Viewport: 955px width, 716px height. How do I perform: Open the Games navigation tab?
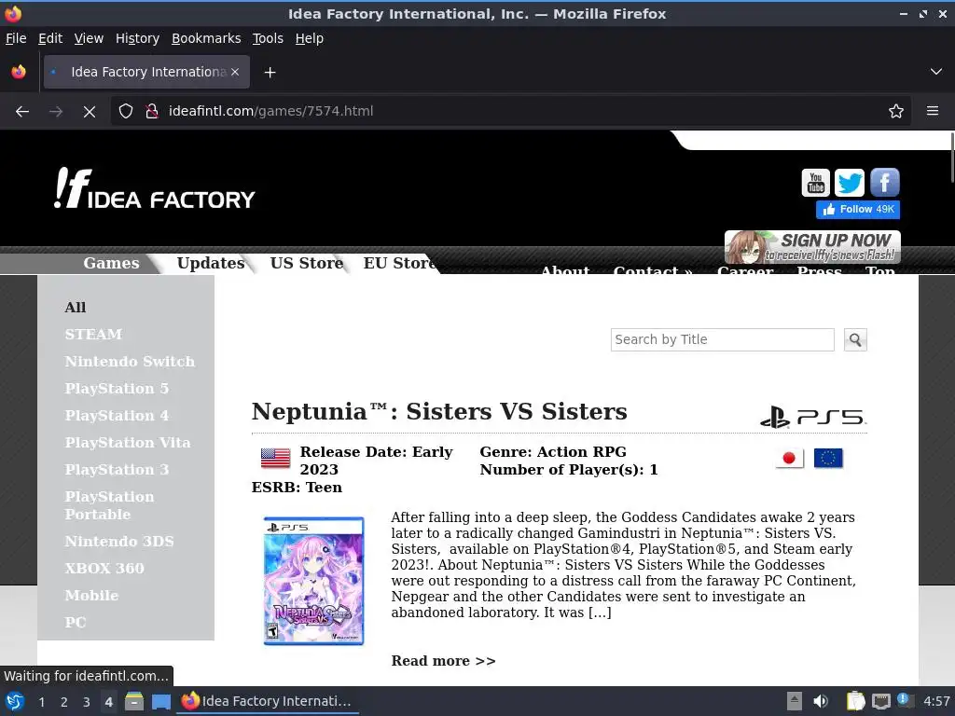(x=112, y=263)
